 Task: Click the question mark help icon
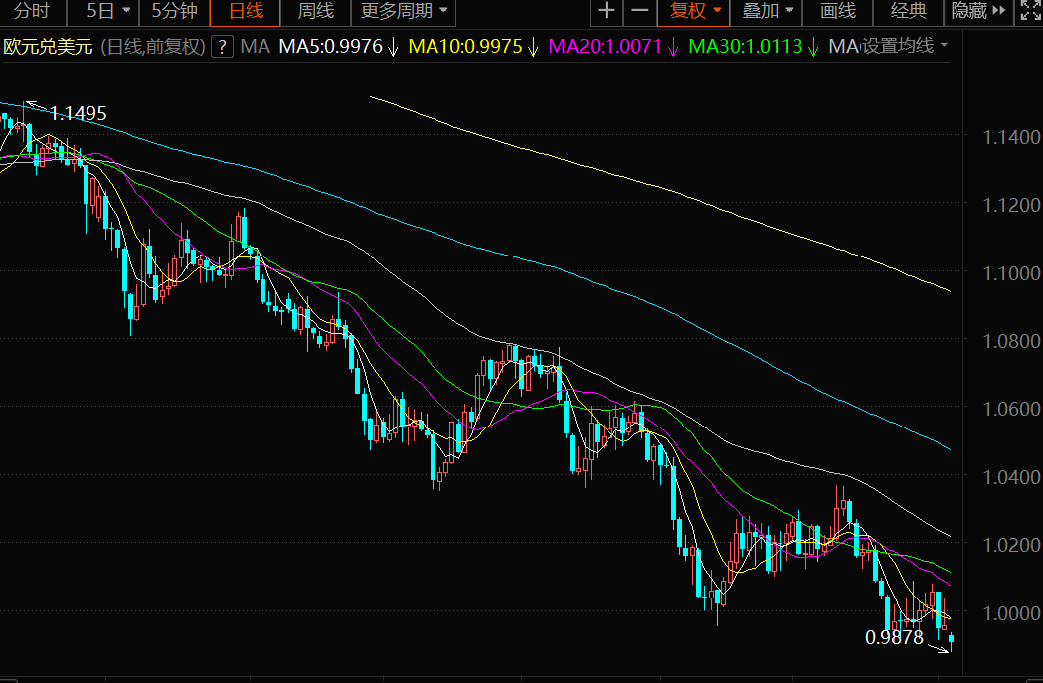[x=223, y=47]
